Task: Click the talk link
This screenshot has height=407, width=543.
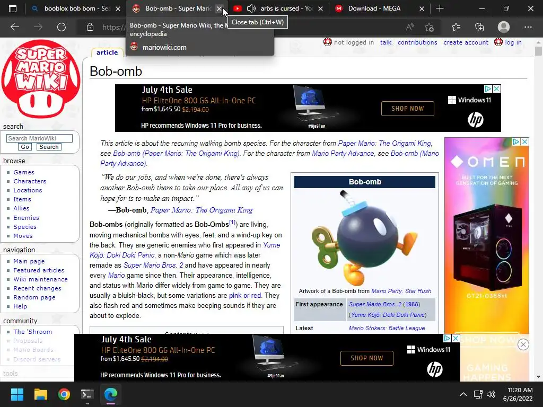Action: click(386, 42)
